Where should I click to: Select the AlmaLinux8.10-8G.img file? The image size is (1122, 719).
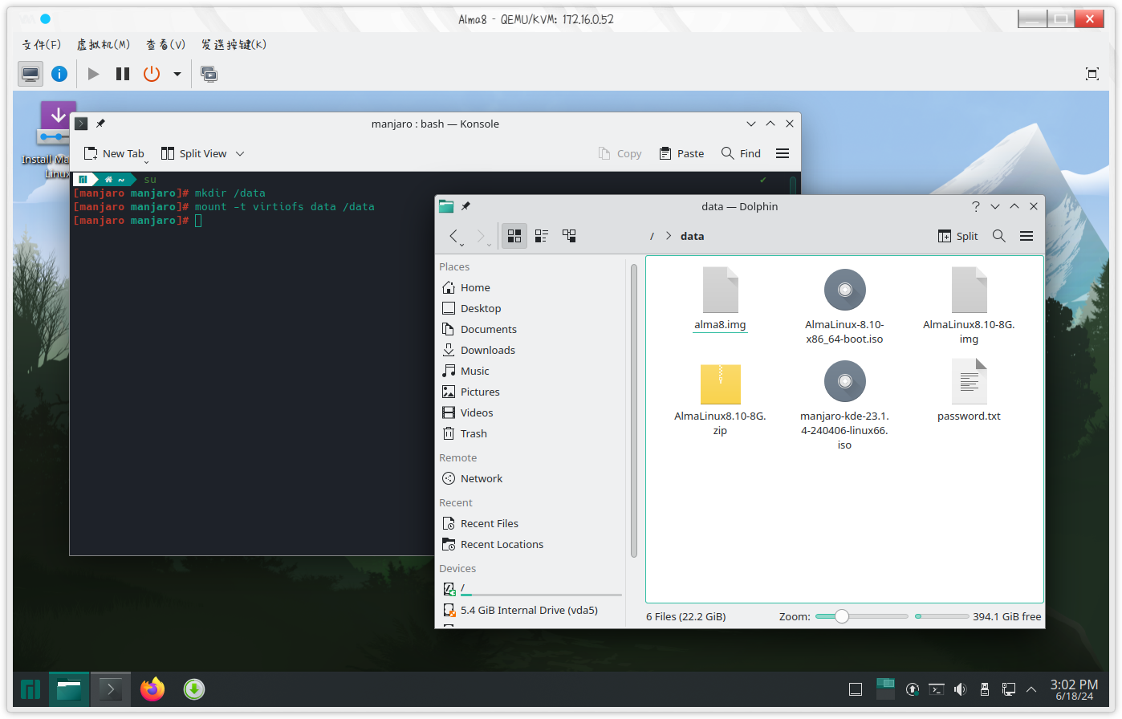[969, 307]
